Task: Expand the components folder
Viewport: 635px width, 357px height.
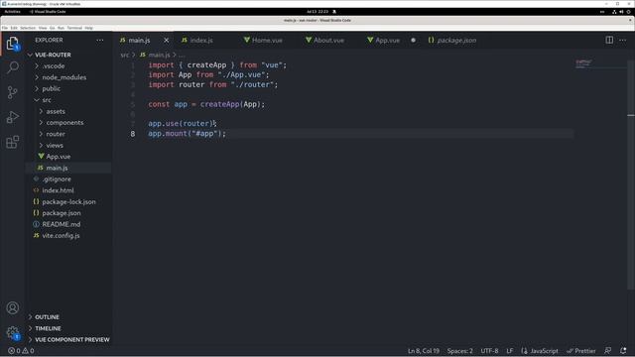Action: [x=64, y=123]
